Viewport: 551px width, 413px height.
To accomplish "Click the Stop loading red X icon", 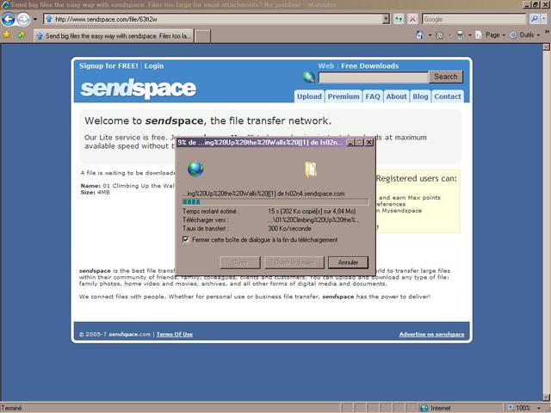I will coord(412,19).
